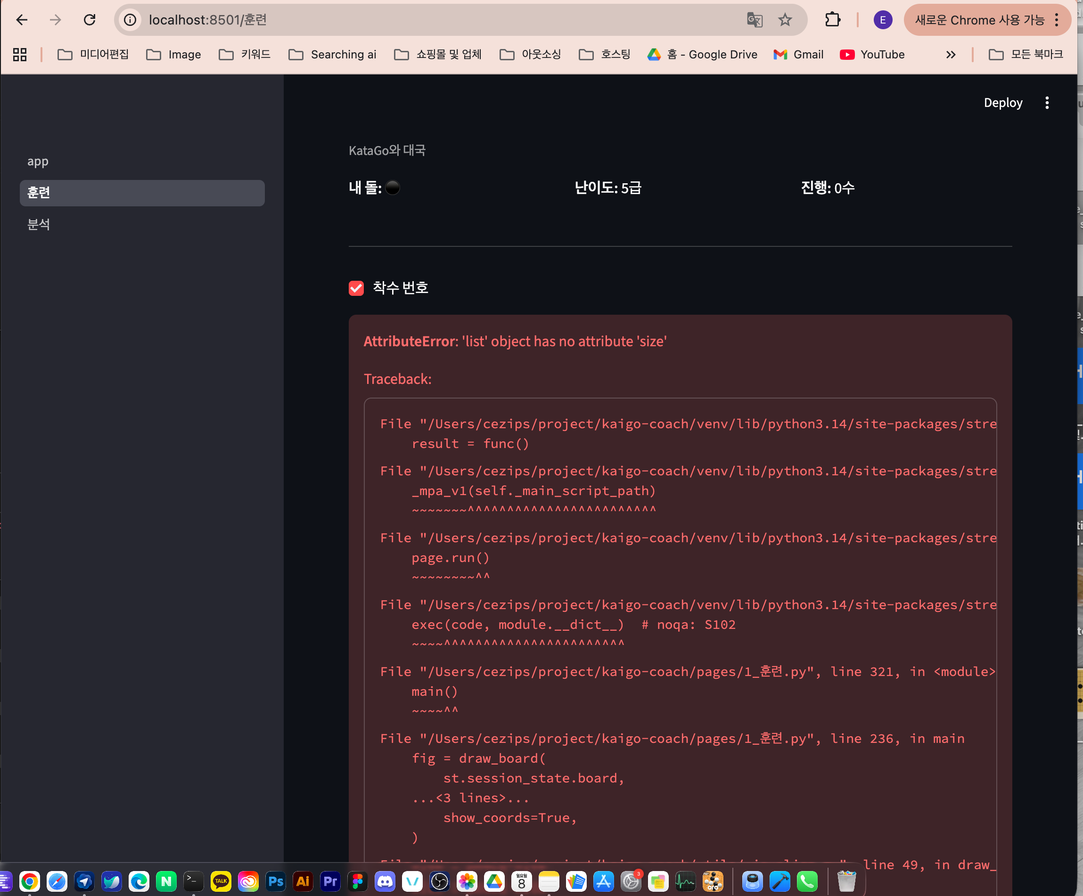Open Chrome extensions puzzle icon
This screenshot has width=1083, height=896.
tap(832, 20)
